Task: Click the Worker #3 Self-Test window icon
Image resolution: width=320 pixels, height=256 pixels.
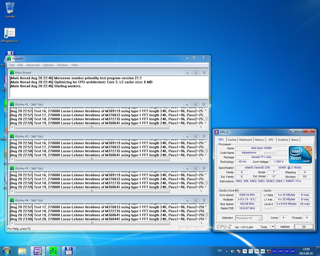Action: click(x=12, y=168)
